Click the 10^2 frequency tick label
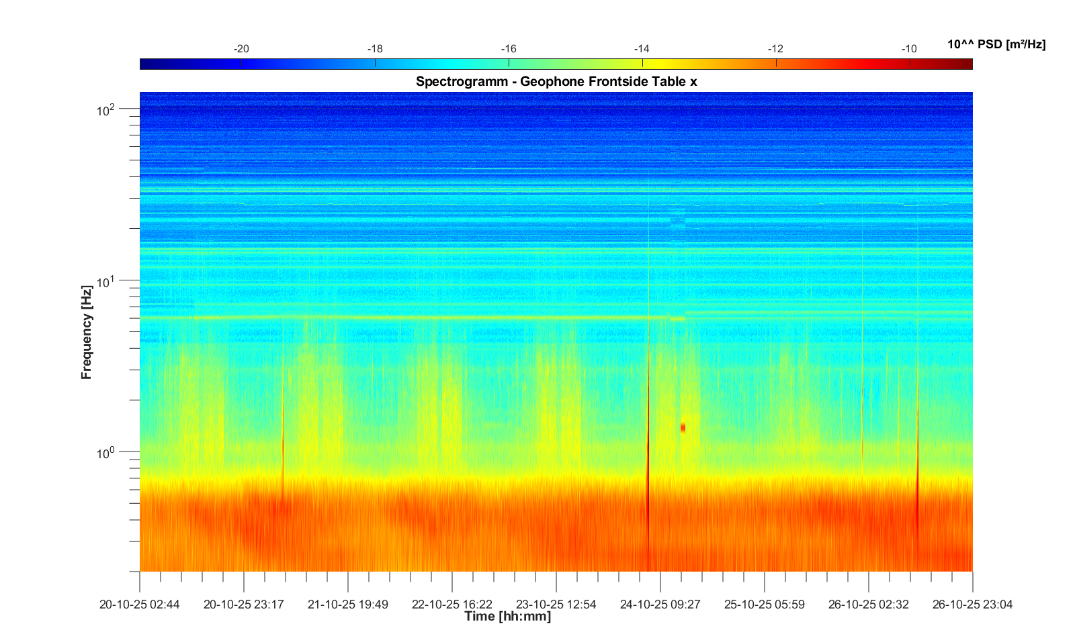Screen dimensions: 1075x636 pyautogui.click(x=106, y=109)
